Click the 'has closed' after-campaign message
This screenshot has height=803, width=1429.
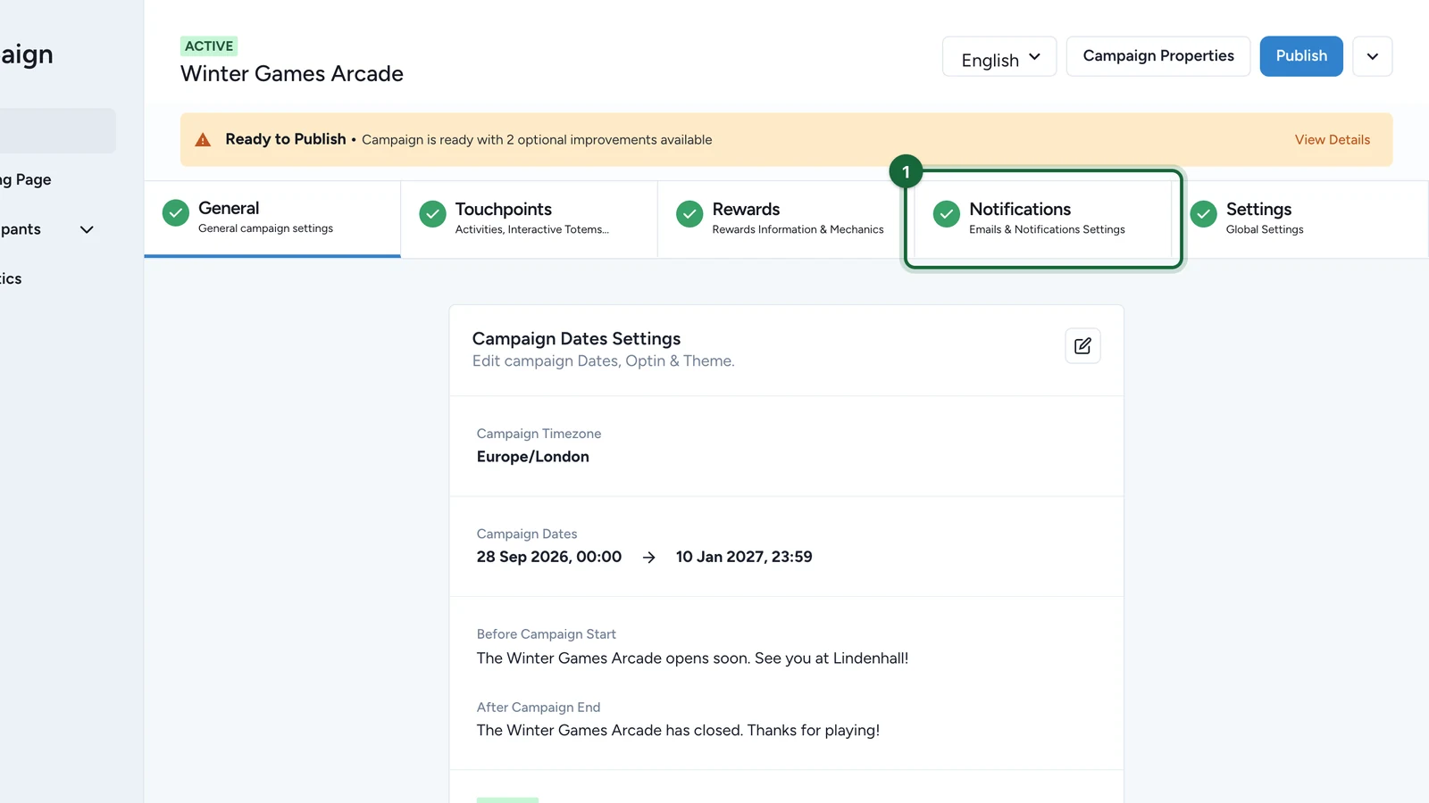coord(678,731)
